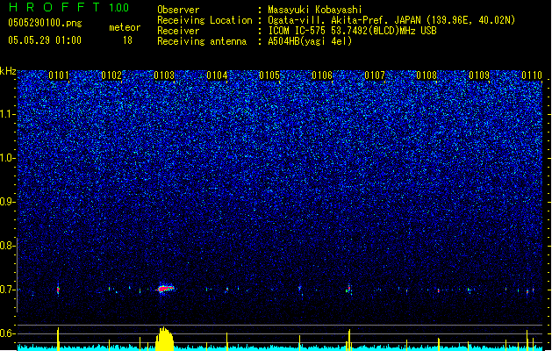552x351 pixels.
Task: Click the date stamp 05.05.29 01:00
Action: pos(45,40)
